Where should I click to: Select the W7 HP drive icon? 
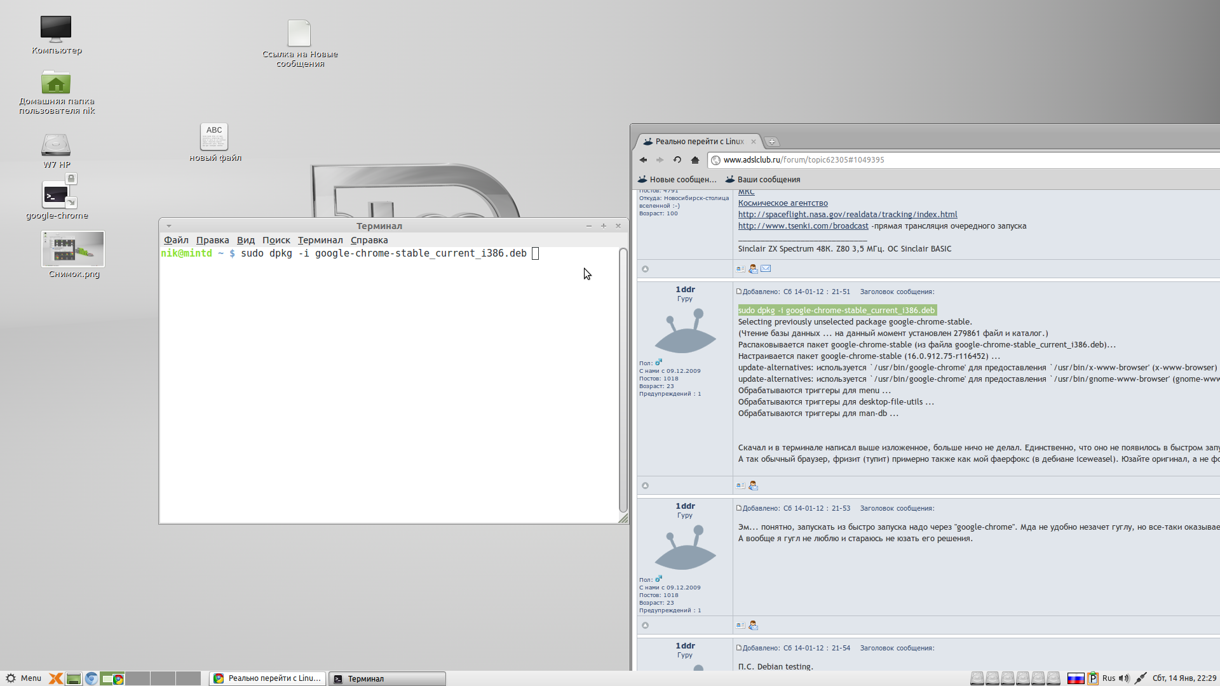[56, 150]
